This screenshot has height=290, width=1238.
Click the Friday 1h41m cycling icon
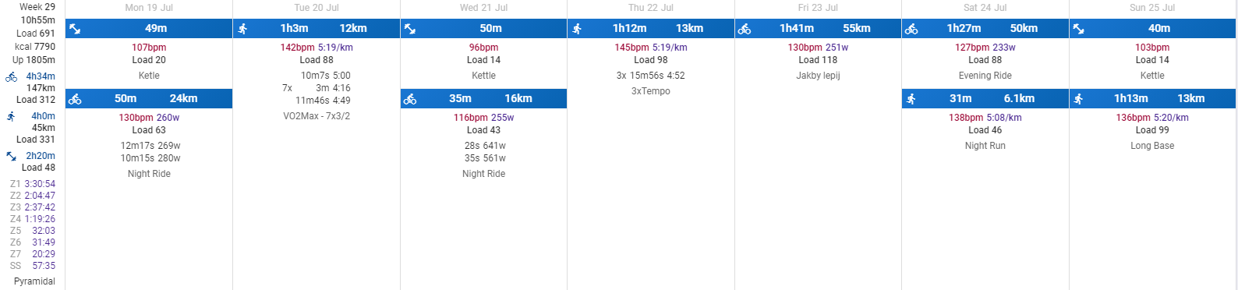(745, 29)
